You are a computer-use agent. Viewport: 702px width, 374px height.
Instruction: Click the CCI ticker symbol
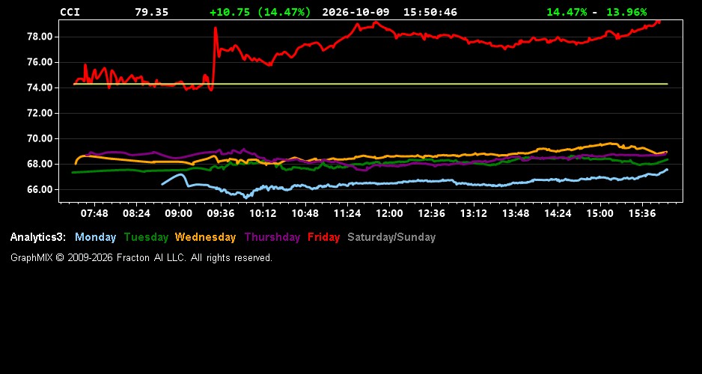(70, 12)
